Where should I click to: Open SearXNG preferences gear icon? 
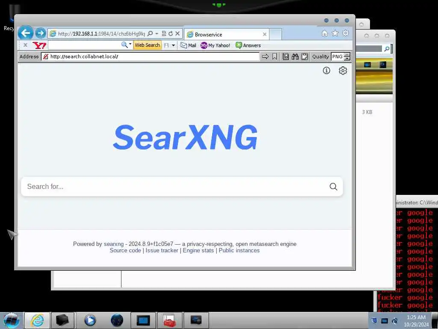343,71
